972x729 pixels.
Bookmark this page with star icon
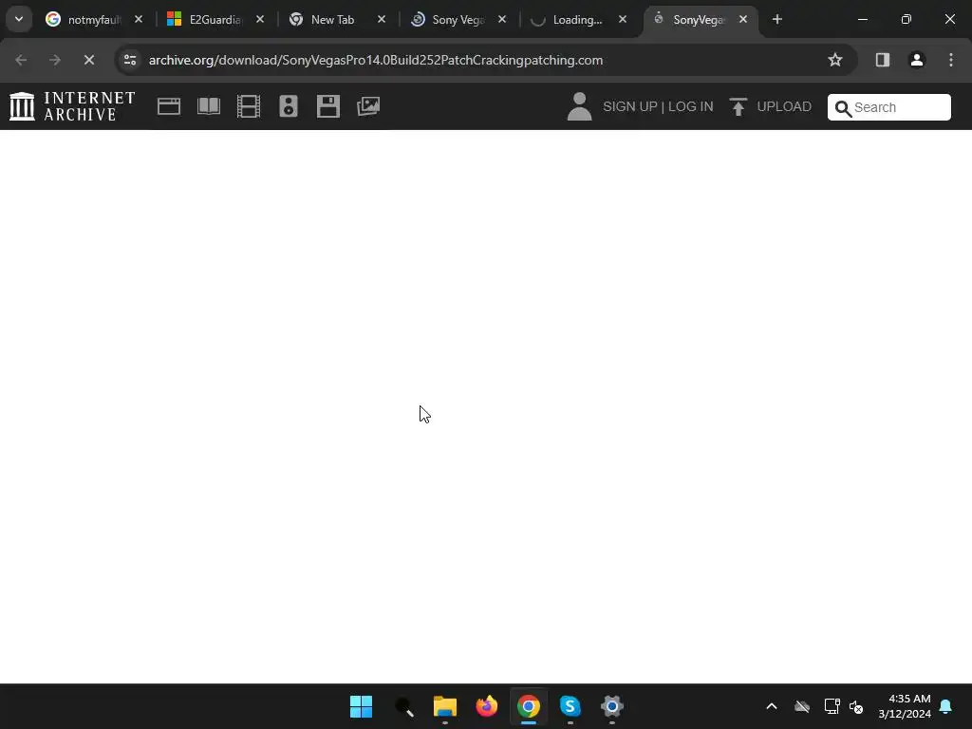click(835, 60)
